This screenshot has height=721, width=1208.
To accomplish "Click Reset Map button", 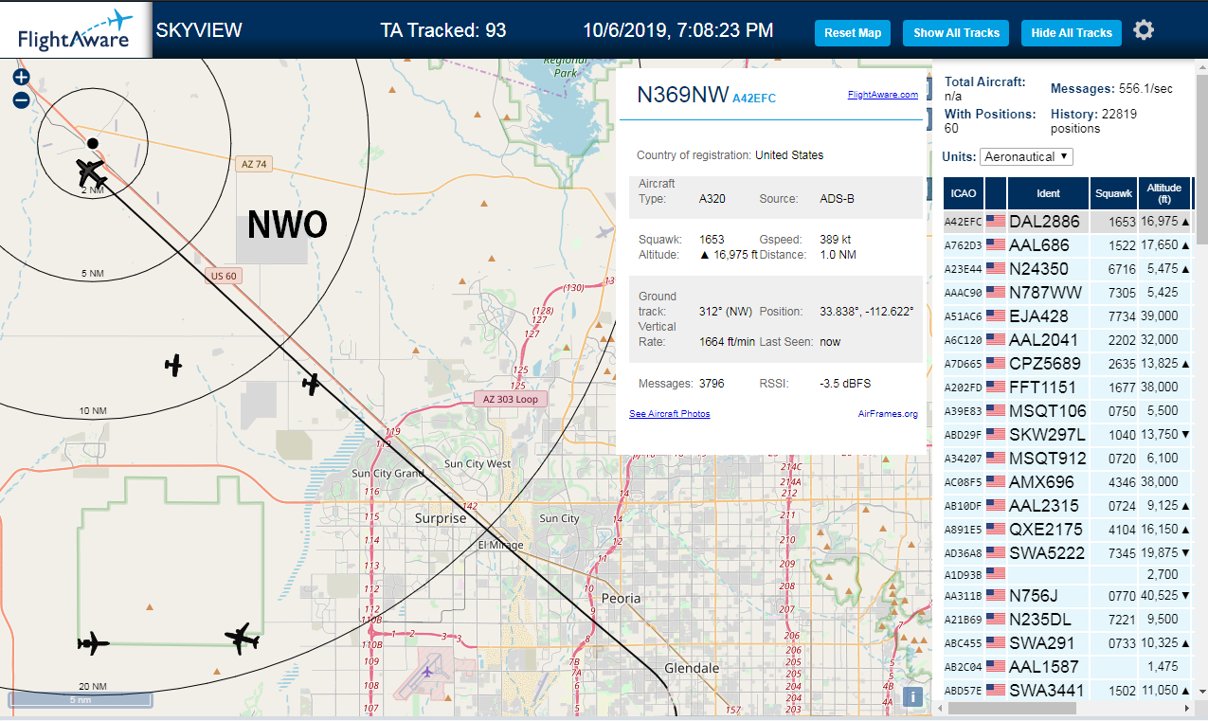I will click(853, 32).
